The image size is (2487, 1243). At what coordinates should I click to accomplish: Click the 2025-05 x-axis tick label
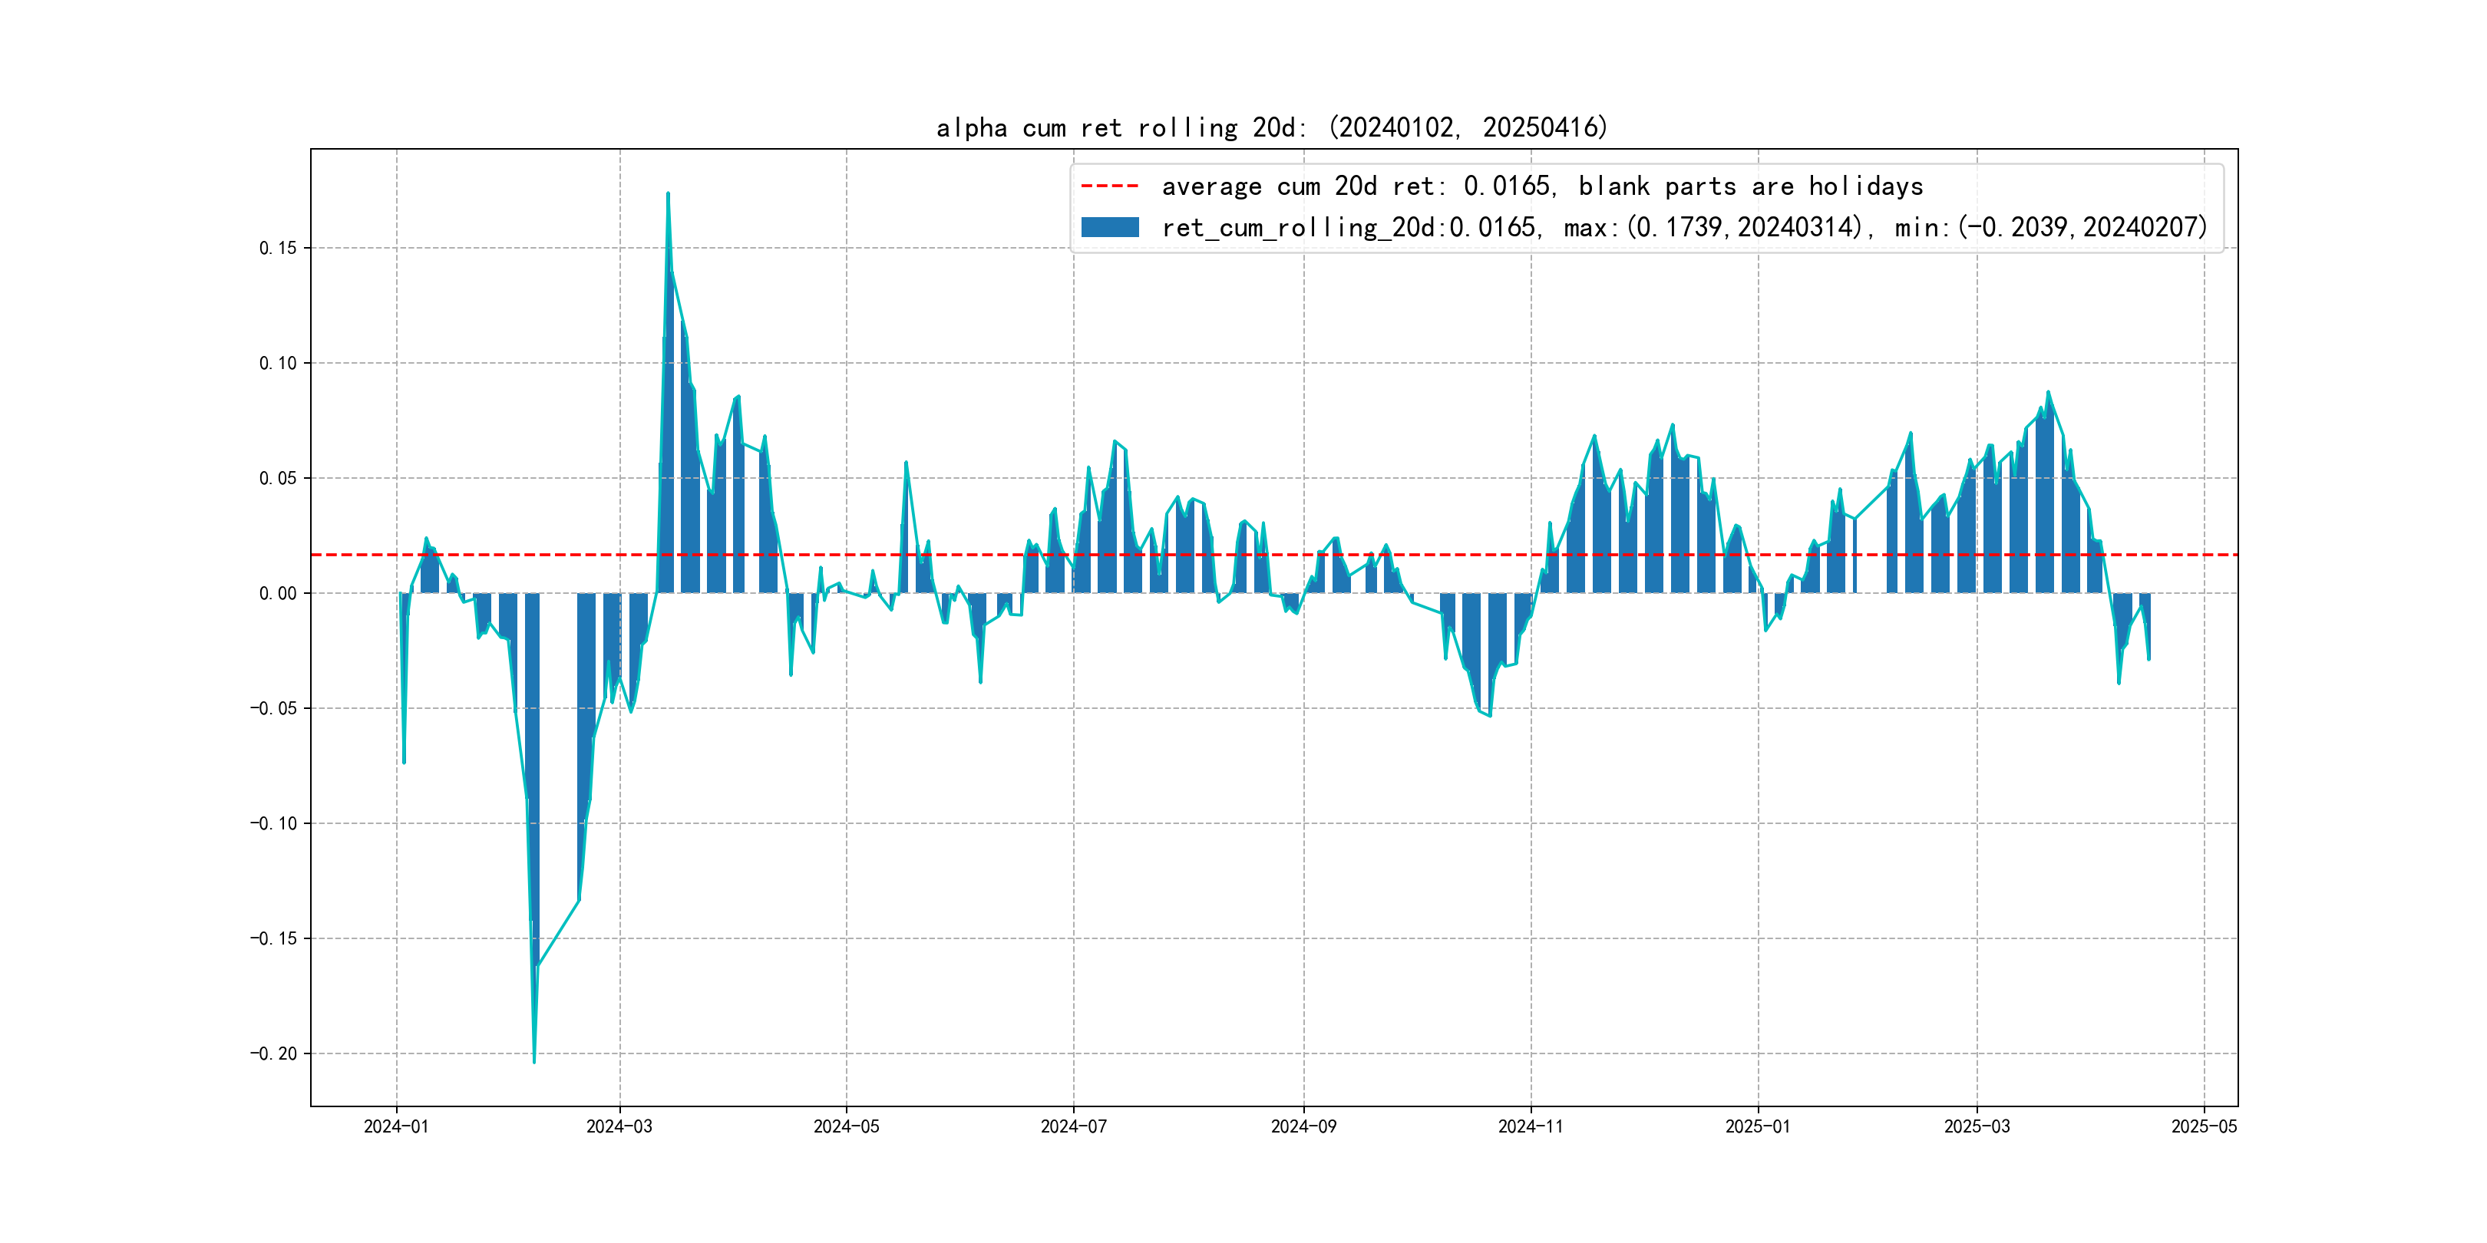tap(2203, 1126)
